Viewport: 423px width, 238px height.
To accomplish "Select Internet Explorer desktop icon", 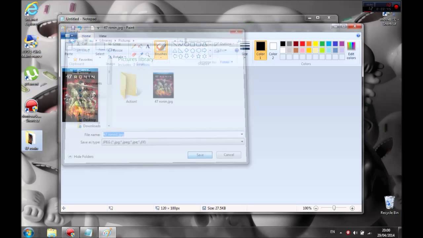I will [31, 14].
